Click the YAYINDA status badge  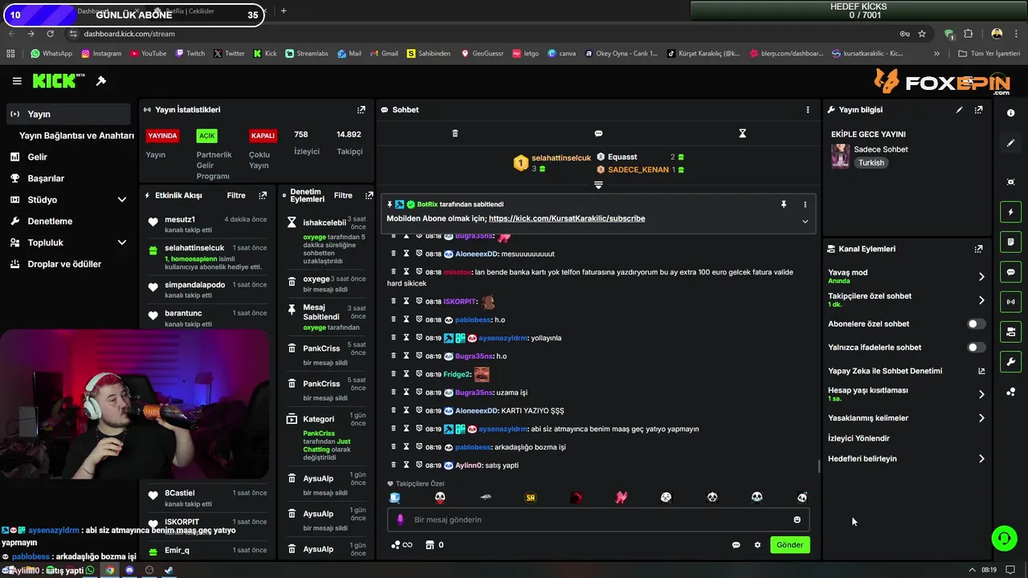(162, 136)
